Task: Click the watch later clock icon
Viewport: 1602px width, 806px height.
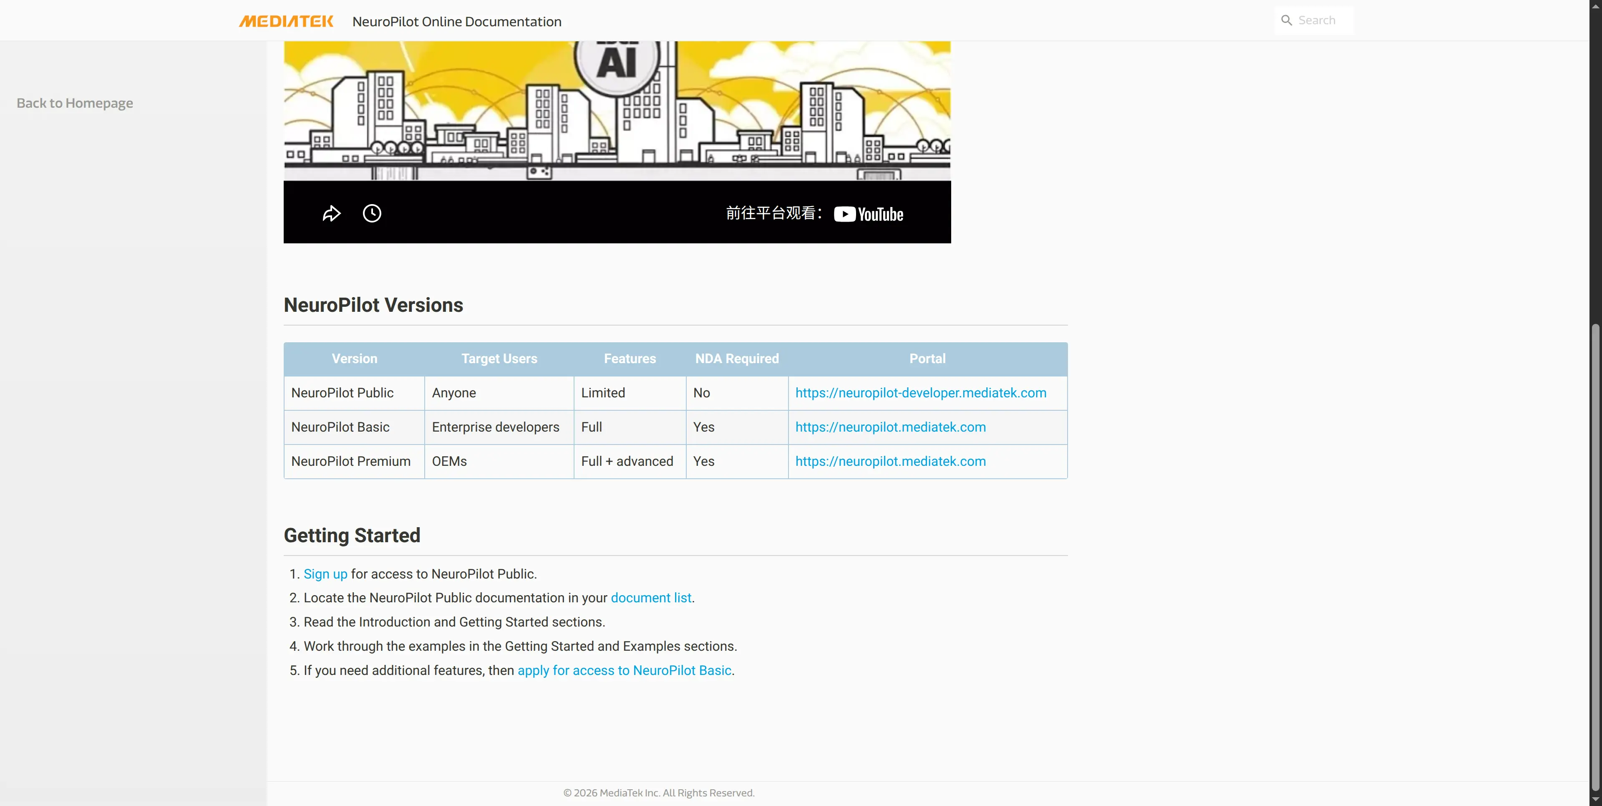Action: click(x=372, y=213)
